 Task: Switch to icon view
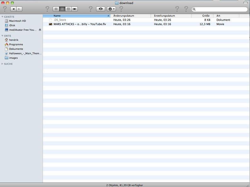pyautogui.click(x=56, y=9)
